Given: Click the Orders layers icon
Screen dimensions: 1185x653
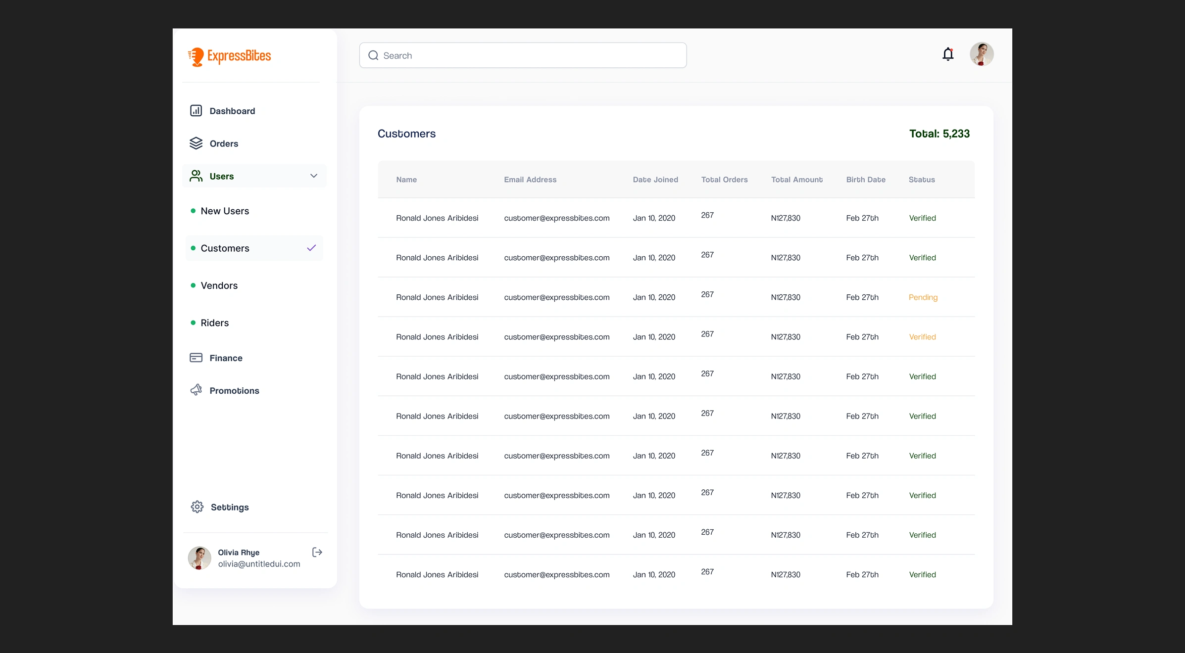Looking at the screenshot, I should pos(196,143).
